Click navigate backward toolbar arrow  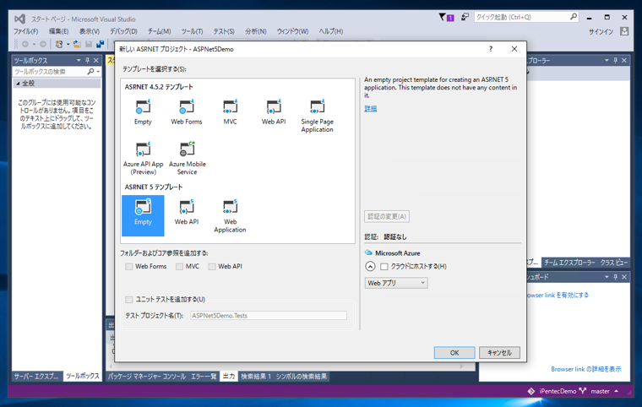click(x=25, y=44)
